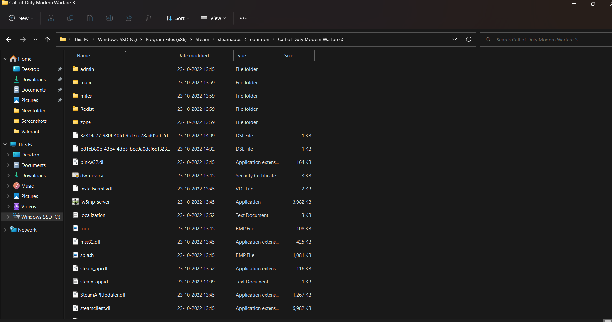The image size is (612, 322).
Task: Open Valorant folder in quick access
Action: (x=30, y=131)
